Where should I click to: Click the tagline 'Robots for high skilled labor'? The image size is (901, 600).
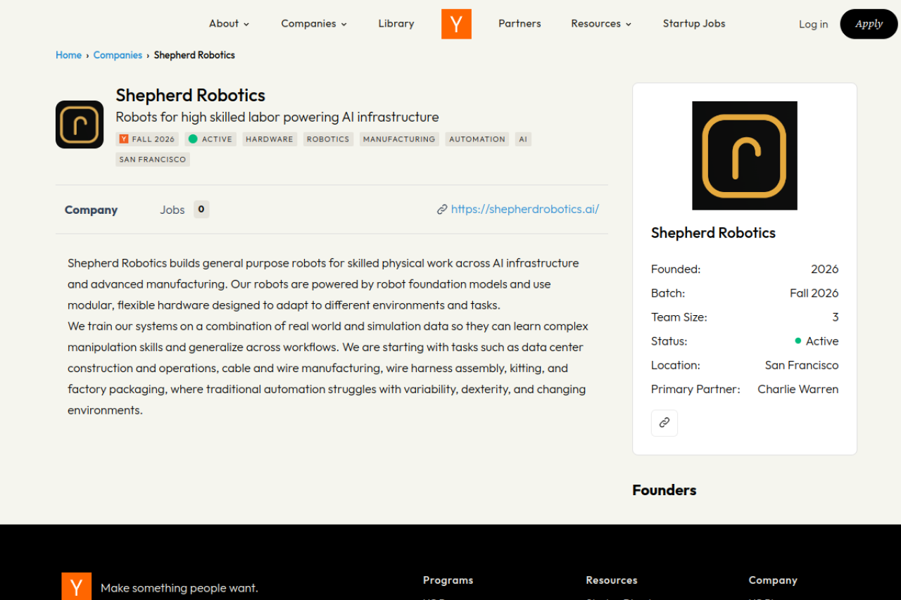[277, 117]
